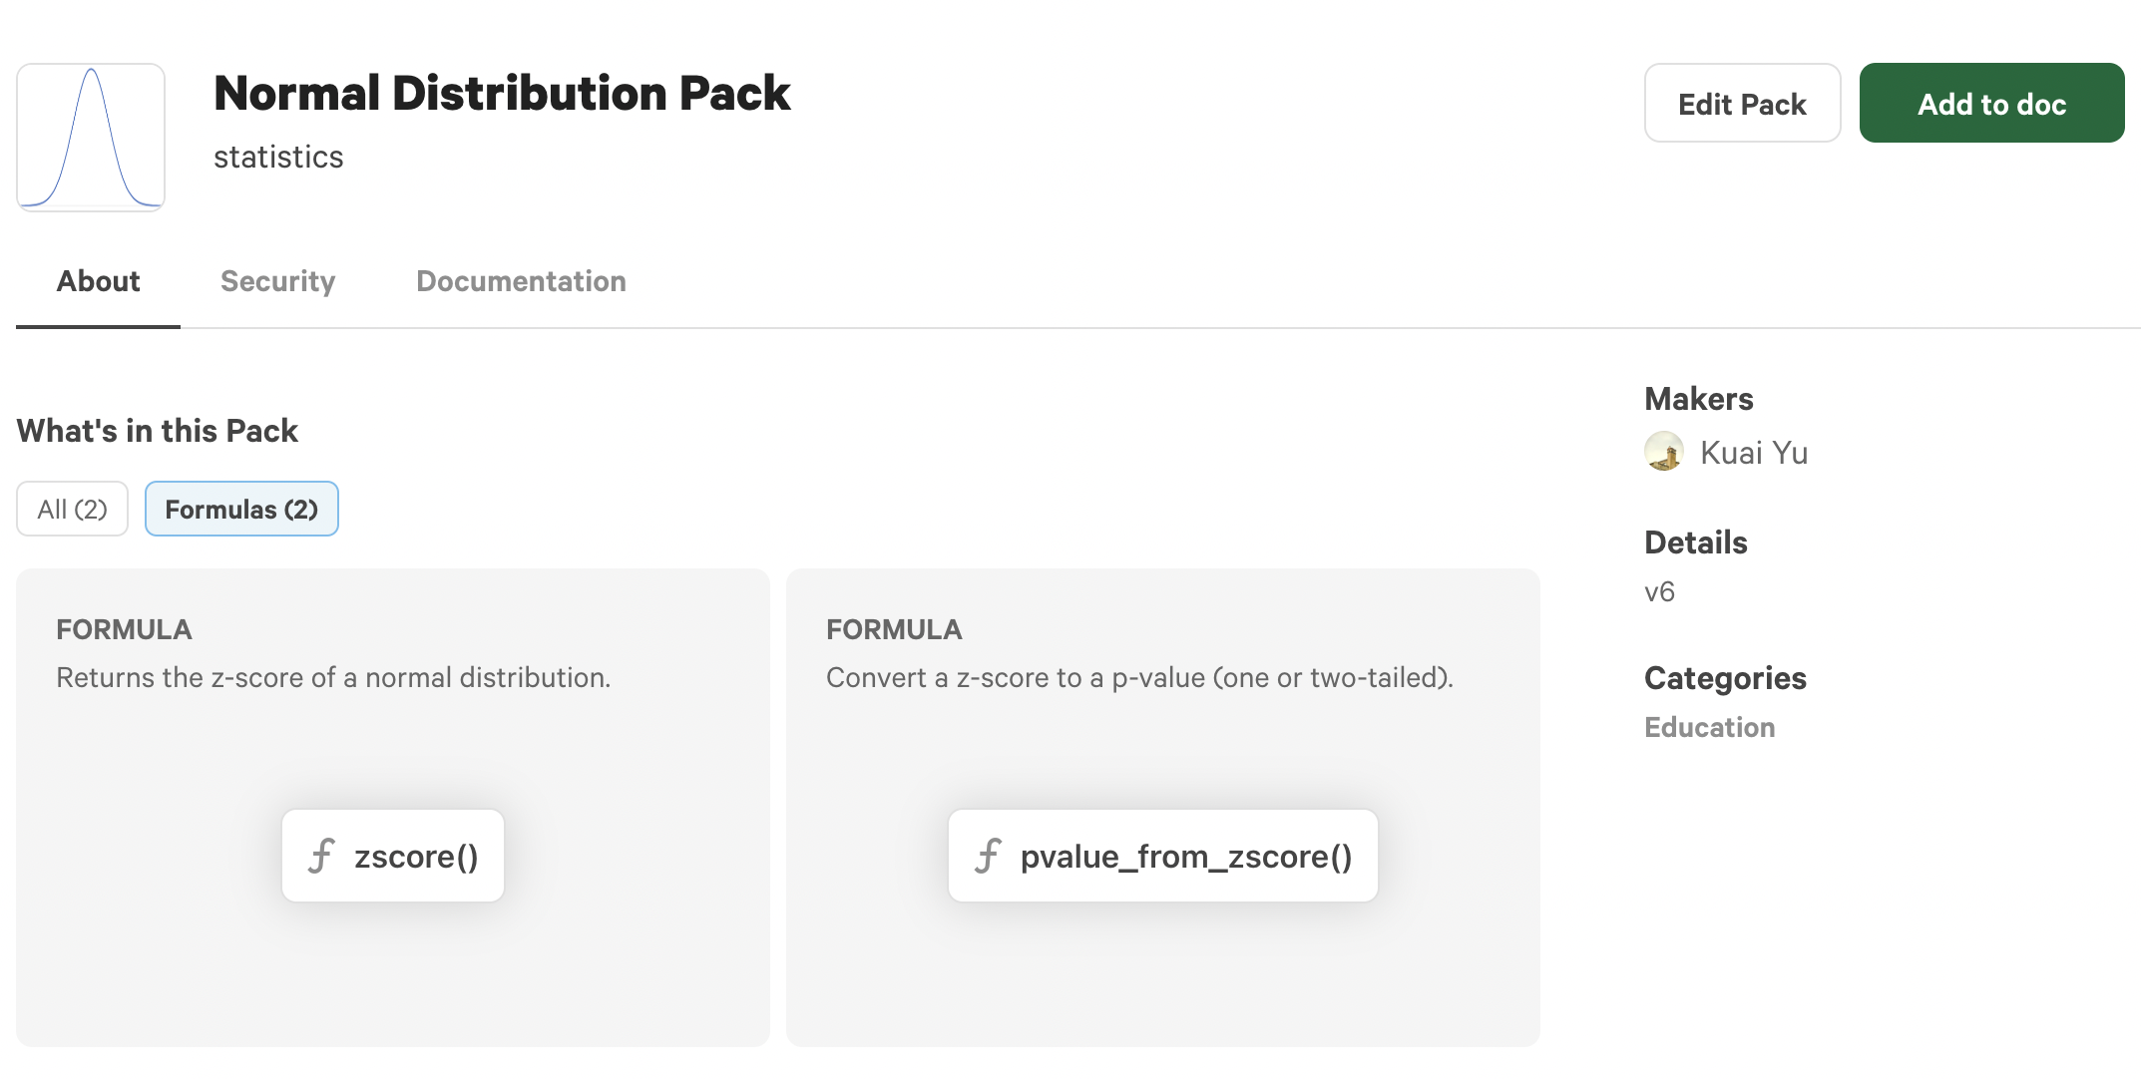This screenshot has width=2141, height=1079.
Task: Switch to the Security tab
Action: pos(277,281)
